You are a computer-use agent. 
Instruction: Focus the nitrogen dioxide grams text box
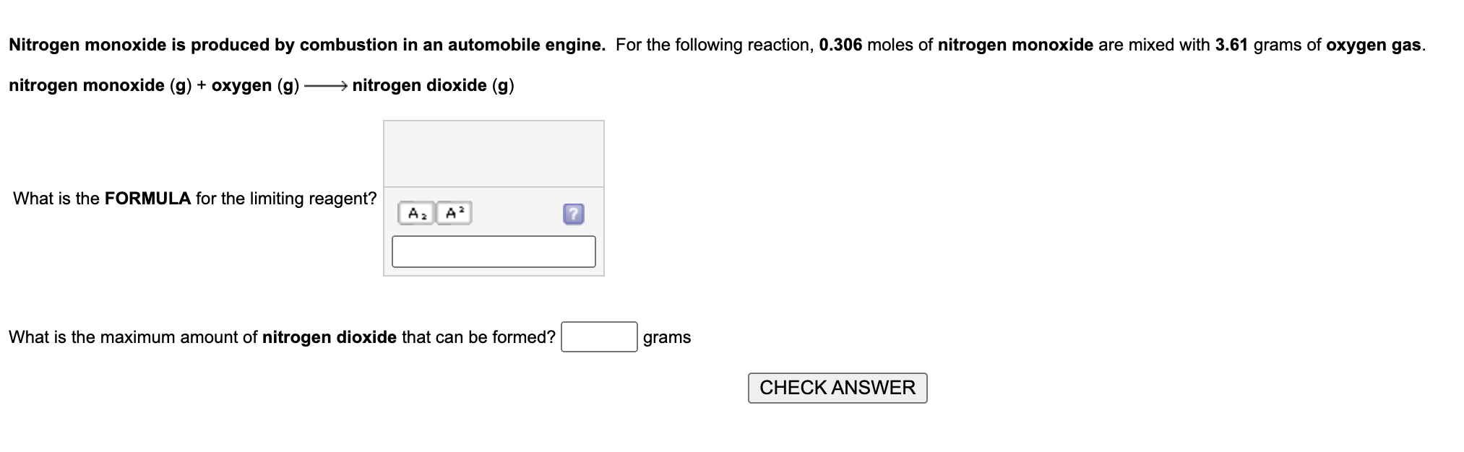(599, 336)
